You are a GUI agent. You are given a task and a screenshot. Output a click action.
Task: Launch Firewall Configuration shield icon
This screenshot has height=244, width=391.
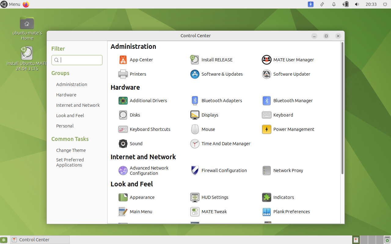pos(195,170)
